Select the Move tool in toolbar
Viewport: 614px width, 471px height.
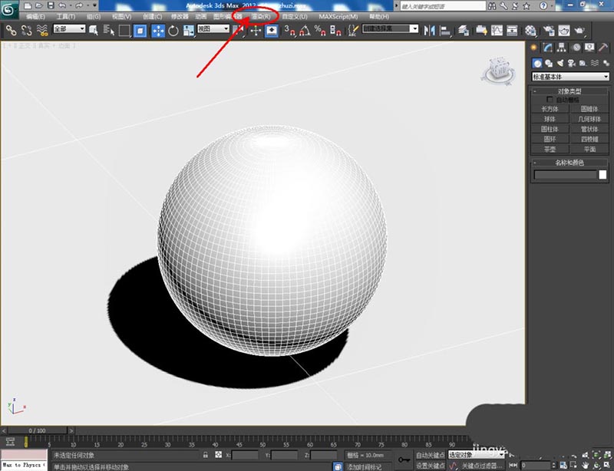[x=158, y=31]
